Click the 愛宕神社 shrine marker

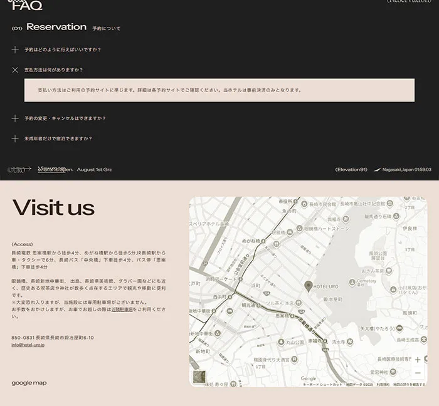point(393,372)
